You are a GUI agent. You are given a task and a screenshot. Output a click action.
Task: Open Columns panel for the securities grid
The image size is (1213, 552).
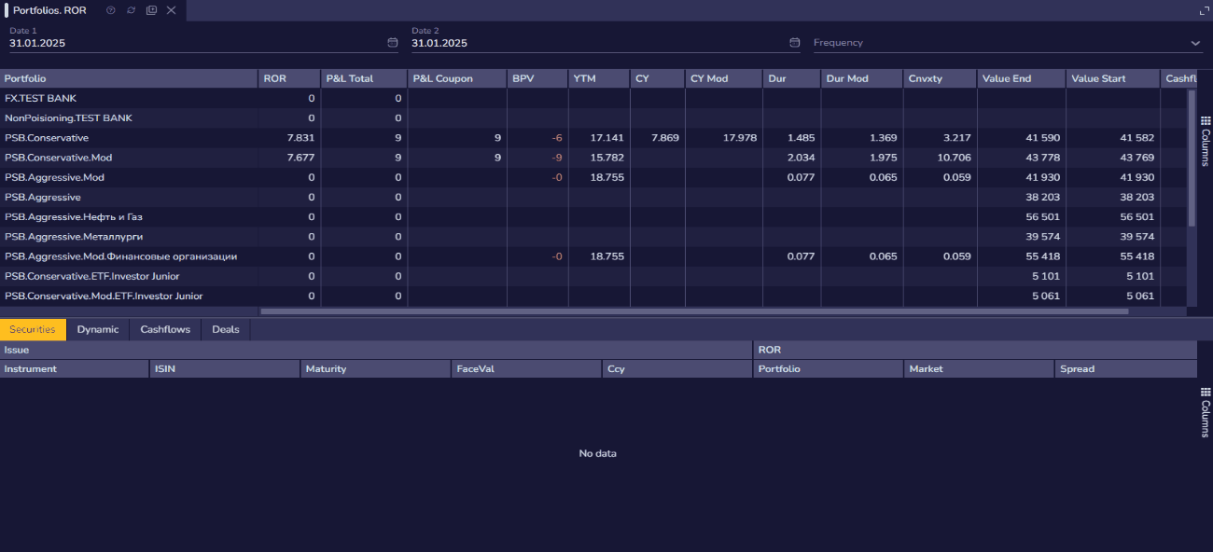(1205, 412)
